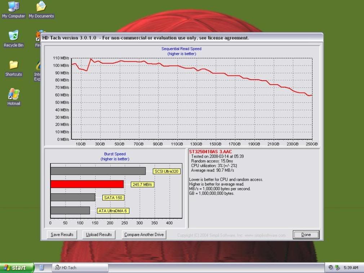
Task: Click the 110 MB/s axis label
Action: coord(61,58)
